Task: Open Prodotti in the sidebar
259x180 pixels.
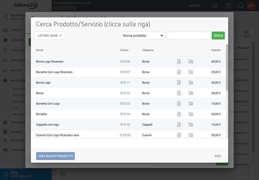Action: (x=17, y=141)
